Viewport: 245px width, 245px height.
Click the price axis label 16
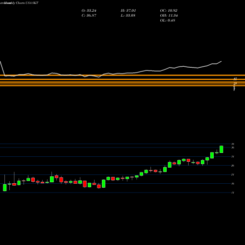[233, 184]
